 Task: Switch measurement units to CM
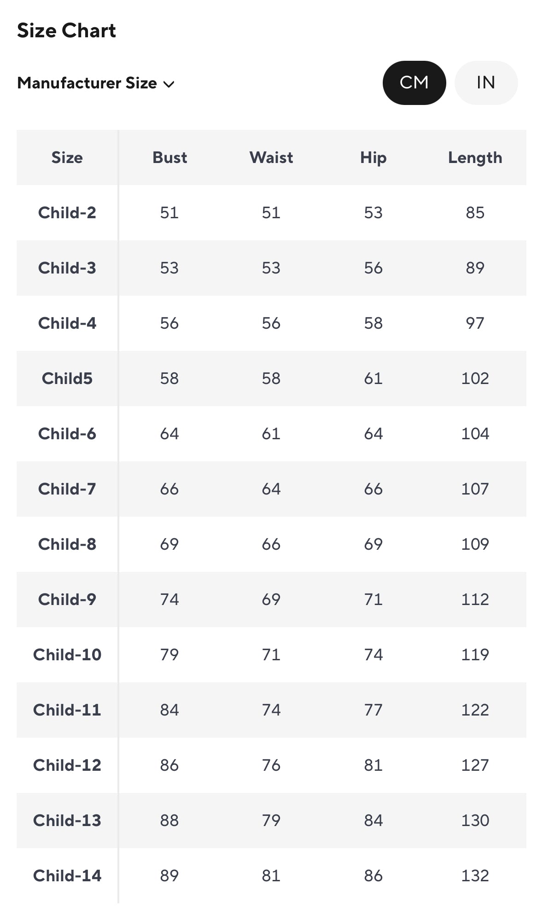point(414,83)
